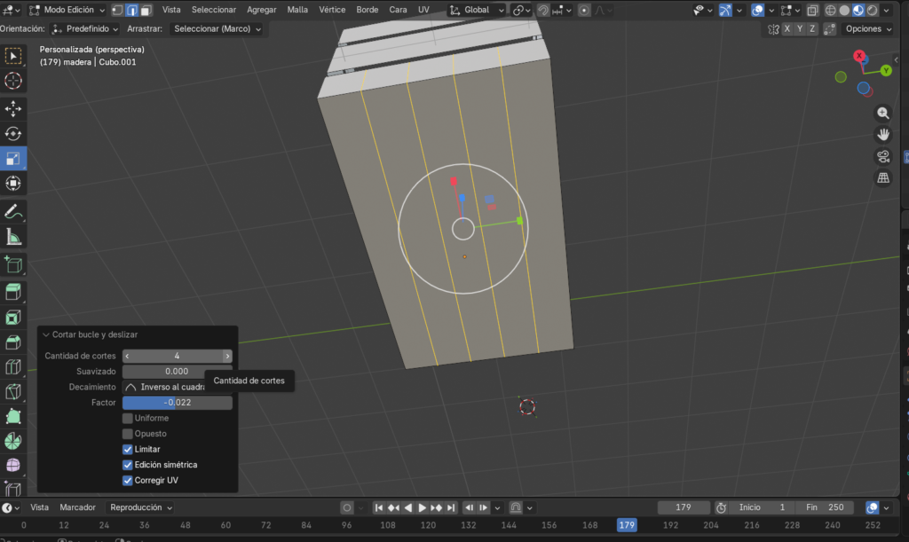Image resolution: width=909 pixels, height=542 pixels.
Task: Click the Opciones button
Action: (x=867, y=28)
